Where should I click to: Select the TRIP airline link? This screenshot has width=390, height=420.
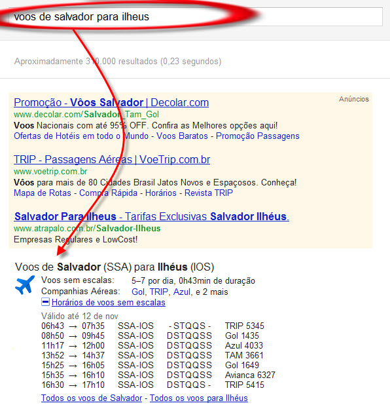click(159, 292)
